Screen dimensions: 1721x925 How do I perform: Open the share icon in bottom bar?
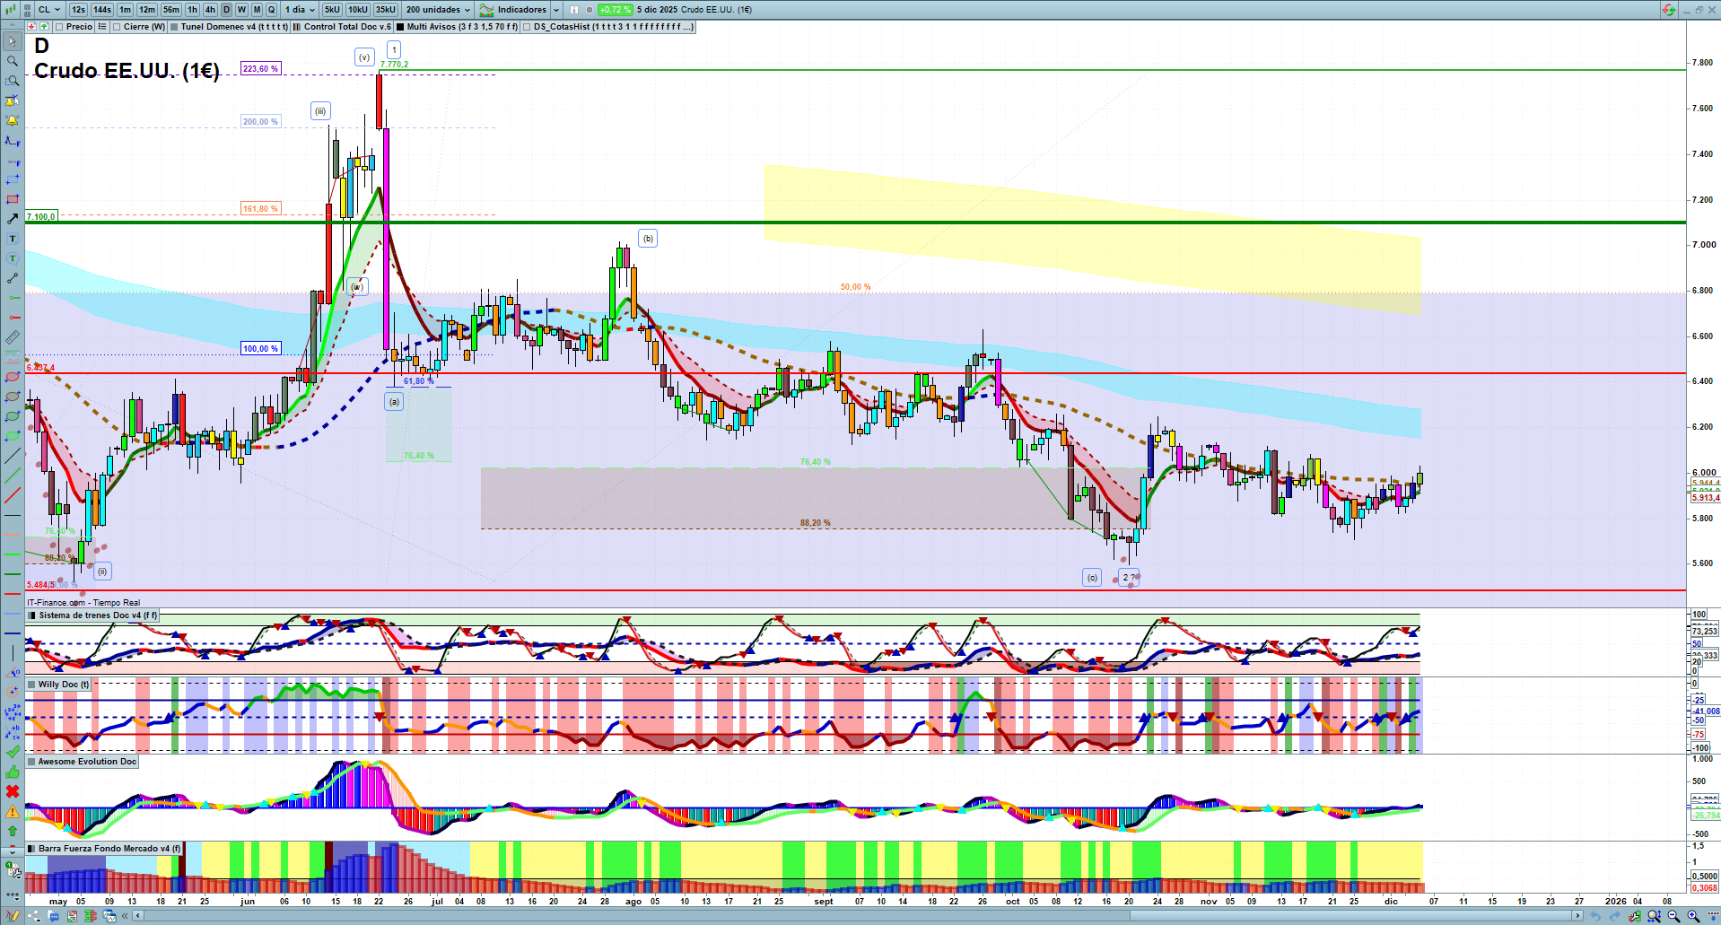(x=35, y=916)
